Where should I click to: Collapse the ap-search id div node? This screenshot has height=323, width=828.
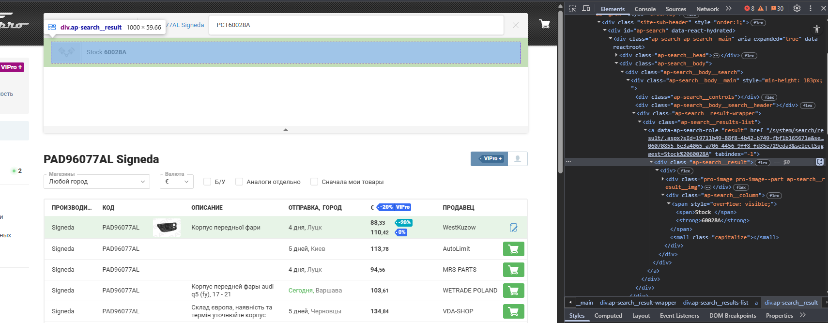click(x=605, y=31)
